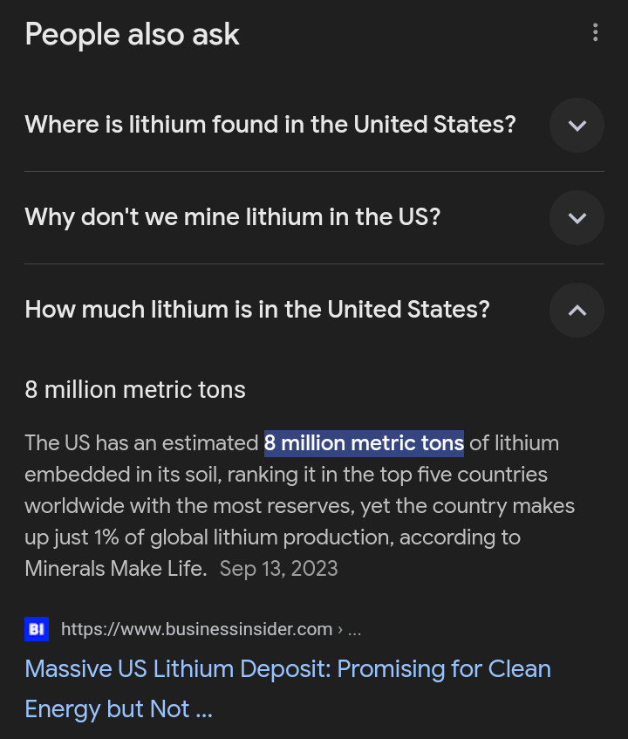The image size is (628, 739).
Task: Click the highlighted "8 million metric tons" text
Action: pos(364,443)
